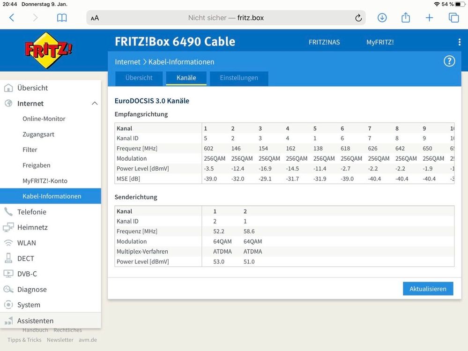The width and height of the screenshot is (468, 351).
Task: Tap the Safari back arrow
Action: [x=12, y=18]
